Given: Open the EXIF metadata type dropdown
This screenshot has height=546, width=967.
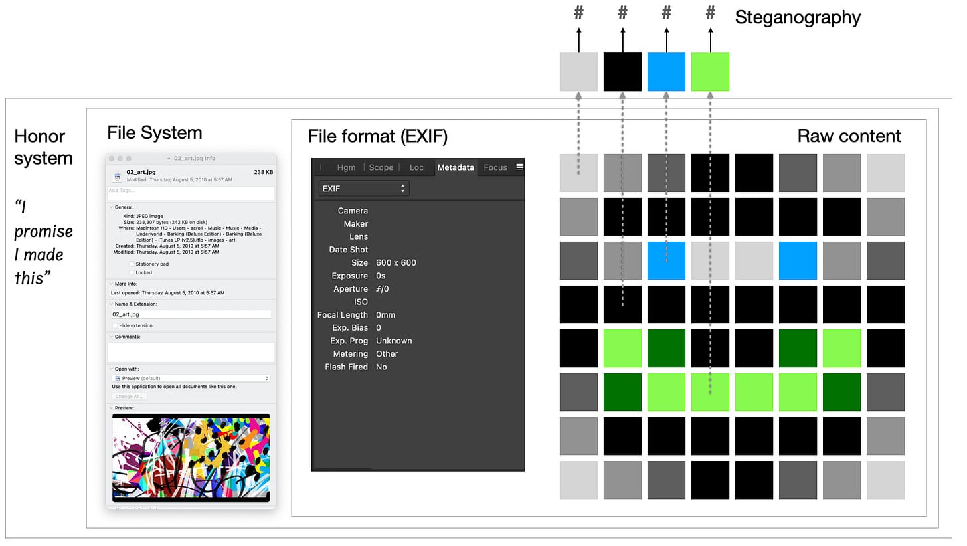Looking at the screenshot, I should [364, 189].
